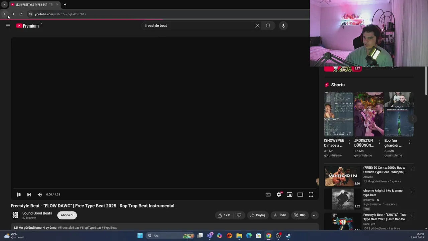Open more actions under the video
This screenshot has height=241, width=428.
(315, 215)
